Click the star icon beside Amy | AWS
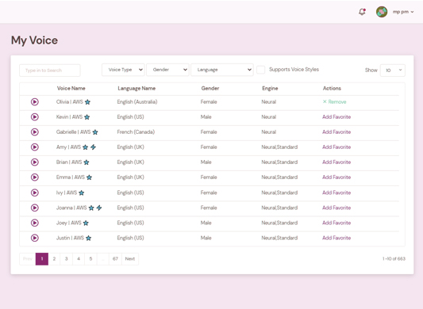The image size is (423, 309). click(85, 147)
